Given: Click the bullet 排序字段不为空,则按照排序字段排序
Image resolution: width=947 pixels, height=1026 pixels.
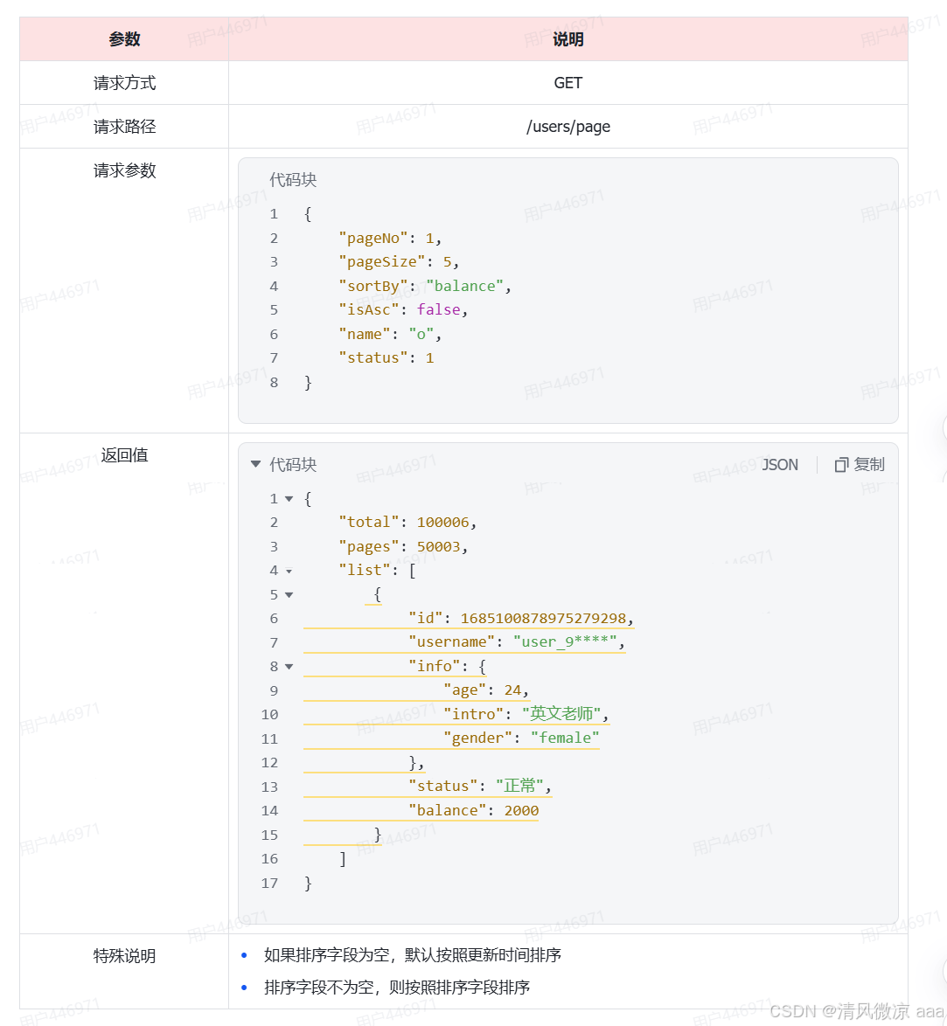Looking at the screenshot, I should tap(397, 988).
